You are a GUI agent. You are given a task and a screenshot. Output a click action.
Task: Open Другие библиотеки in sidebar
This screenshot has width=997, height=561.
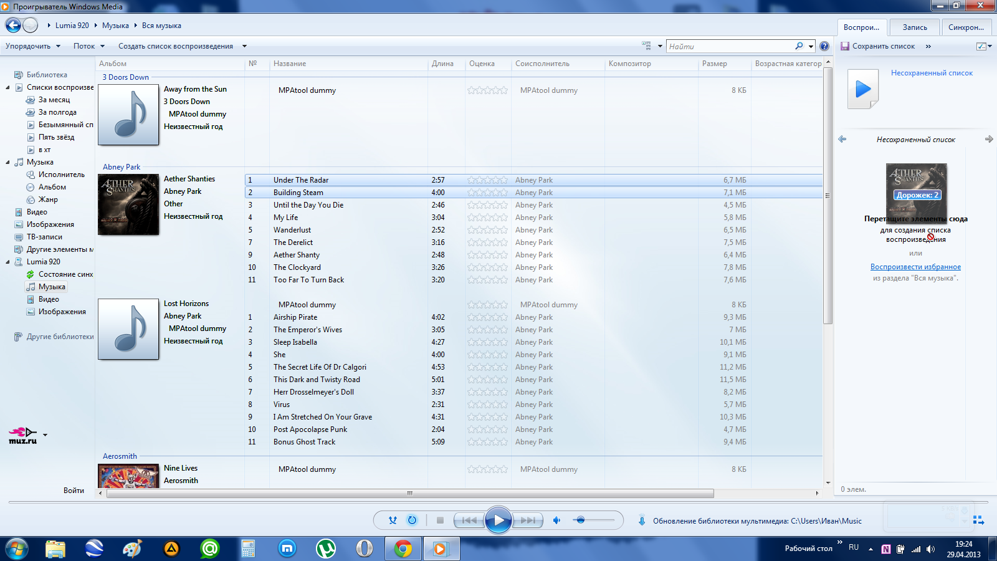coord(60,337)
